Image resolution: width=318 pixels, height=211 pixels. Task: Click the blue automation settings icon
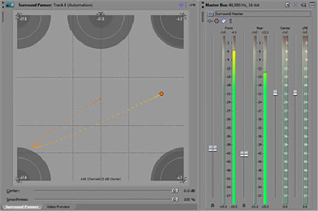[224, 21]
